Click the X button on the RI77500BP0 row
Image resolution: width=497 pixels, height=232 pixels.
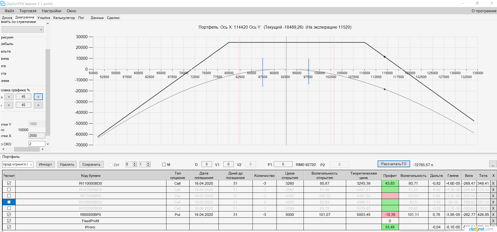(x=493, y=196)
